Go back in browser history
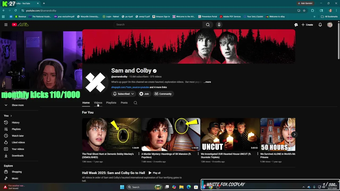This screenshot has height=191, width=340. pyautogui.click(x=4, y=11)
